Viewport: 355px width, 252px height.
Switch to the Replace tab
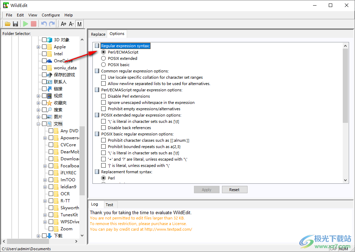point(98,34)
